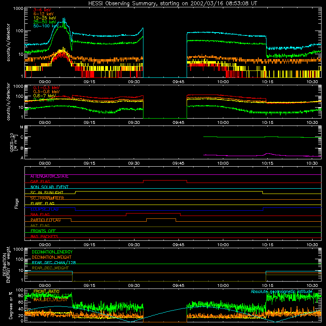Click the Absolute geomagnetic latitude label

pyautogui.click(x=282, y=291)
